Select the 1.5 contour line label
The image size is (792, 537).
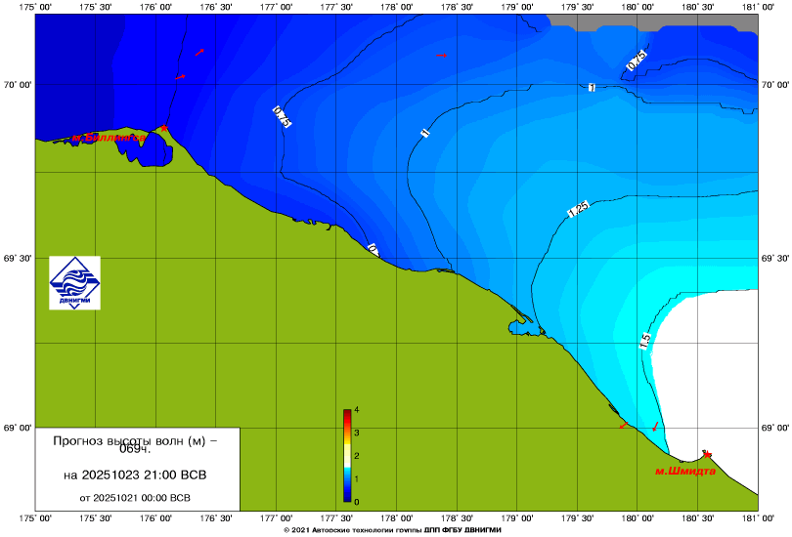pyautogui.click(x=645, y=341)
